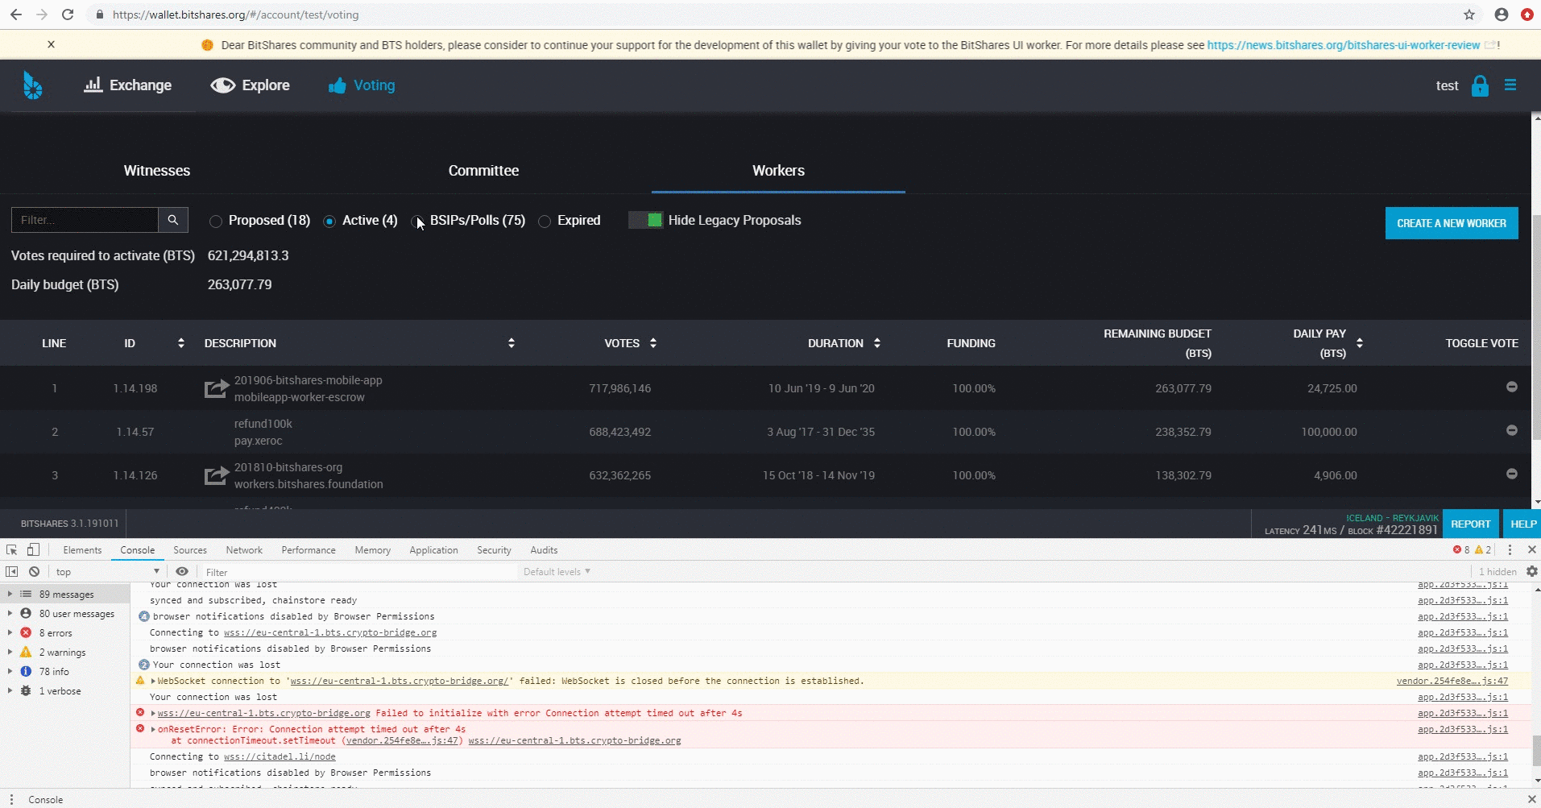Click the filter search magnifier button
1541x808 pixels.
pyautogui.click(x=173, y=220)
